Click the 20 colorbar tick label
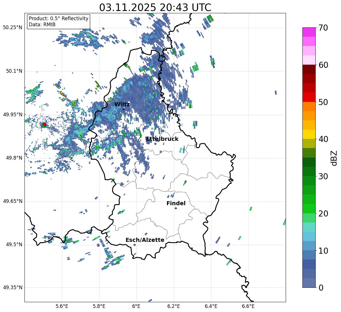 323,214
